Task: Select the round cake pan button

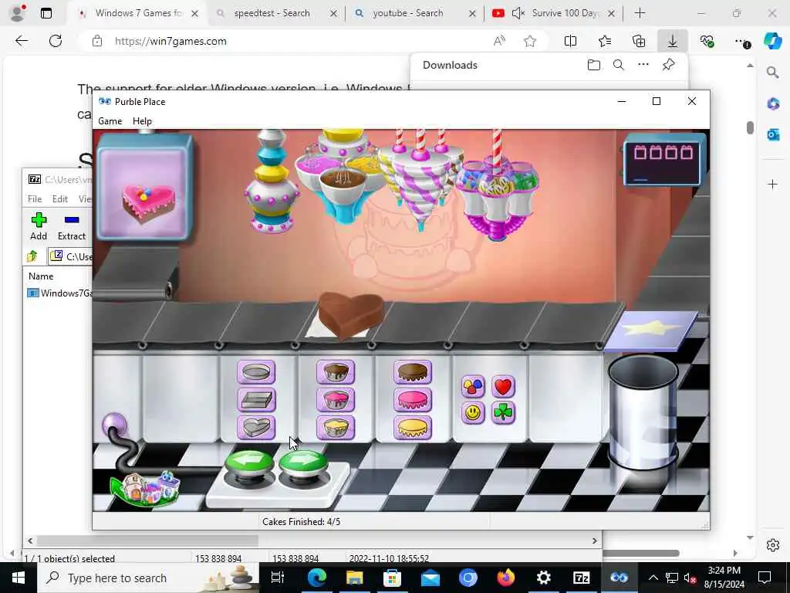Action: 256,372
